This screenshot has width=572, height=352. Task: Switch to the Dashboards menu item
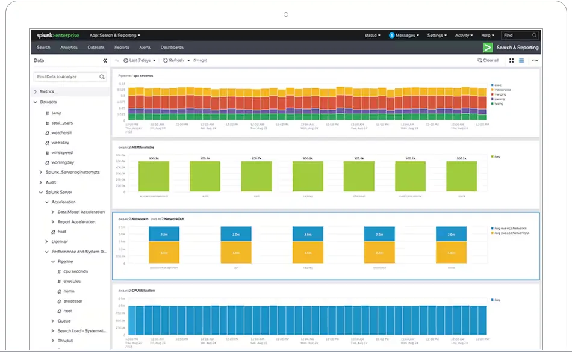[x=172, y=47]
